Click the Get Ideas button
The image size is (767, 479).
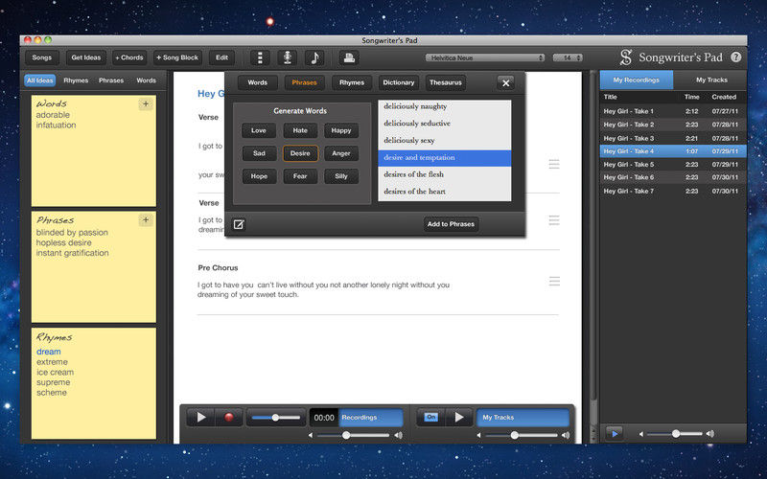pos(86,57)
